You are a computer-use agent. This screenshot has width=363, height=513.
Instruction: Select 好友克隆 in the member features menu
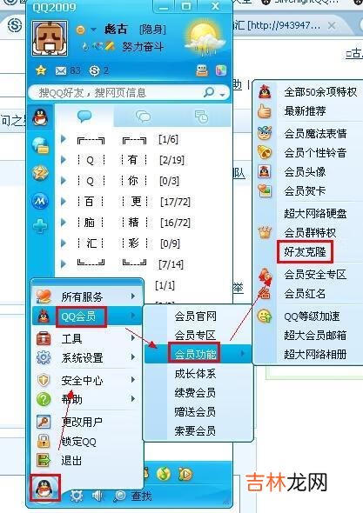[305, 252]
